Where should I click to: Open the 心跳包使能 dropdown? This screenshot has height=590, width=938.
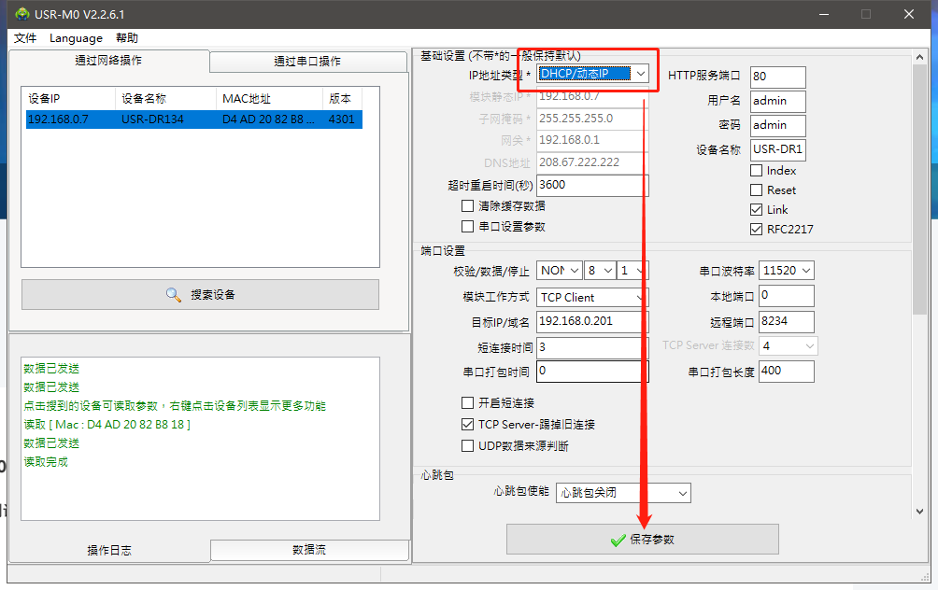[623, 493]
